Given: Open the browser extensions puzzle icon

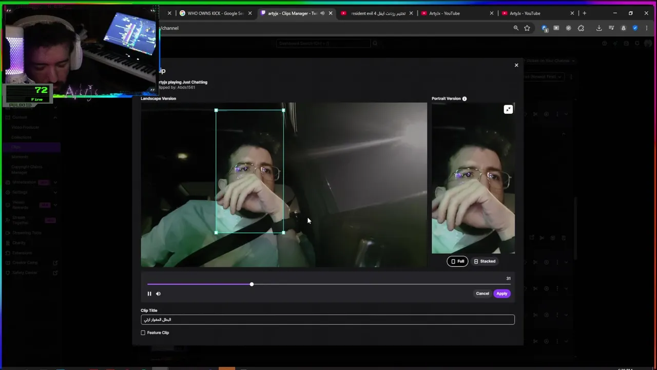Looking at the screenshot, I should 581,28.
